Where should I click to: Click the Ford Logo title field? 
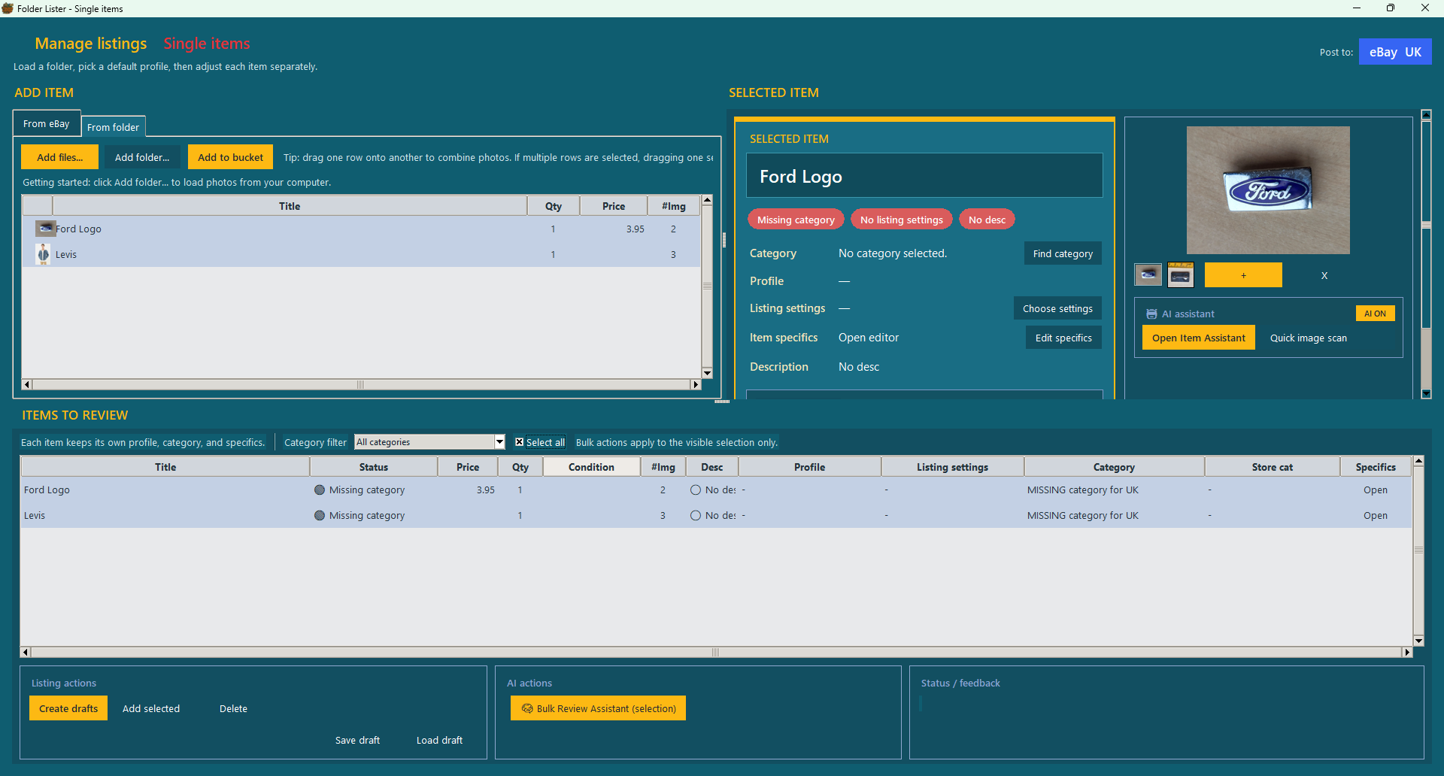pyautogui.click(x=924, y=177)
